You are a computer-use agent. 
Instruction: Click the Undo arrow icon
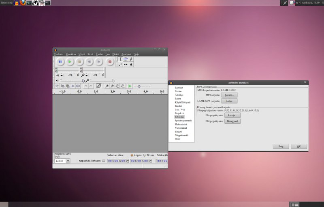[86, 86]
